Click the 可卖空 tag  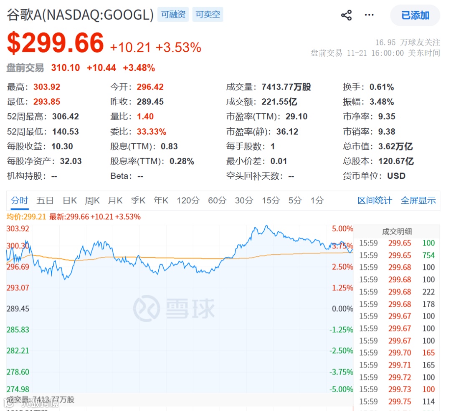tap(208, 14)
